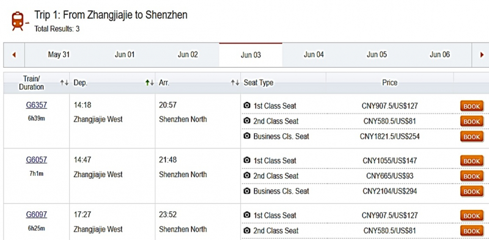Select the Jun 04 date tab
This screenshot has height=240, width=489.
tap(314, 55)
